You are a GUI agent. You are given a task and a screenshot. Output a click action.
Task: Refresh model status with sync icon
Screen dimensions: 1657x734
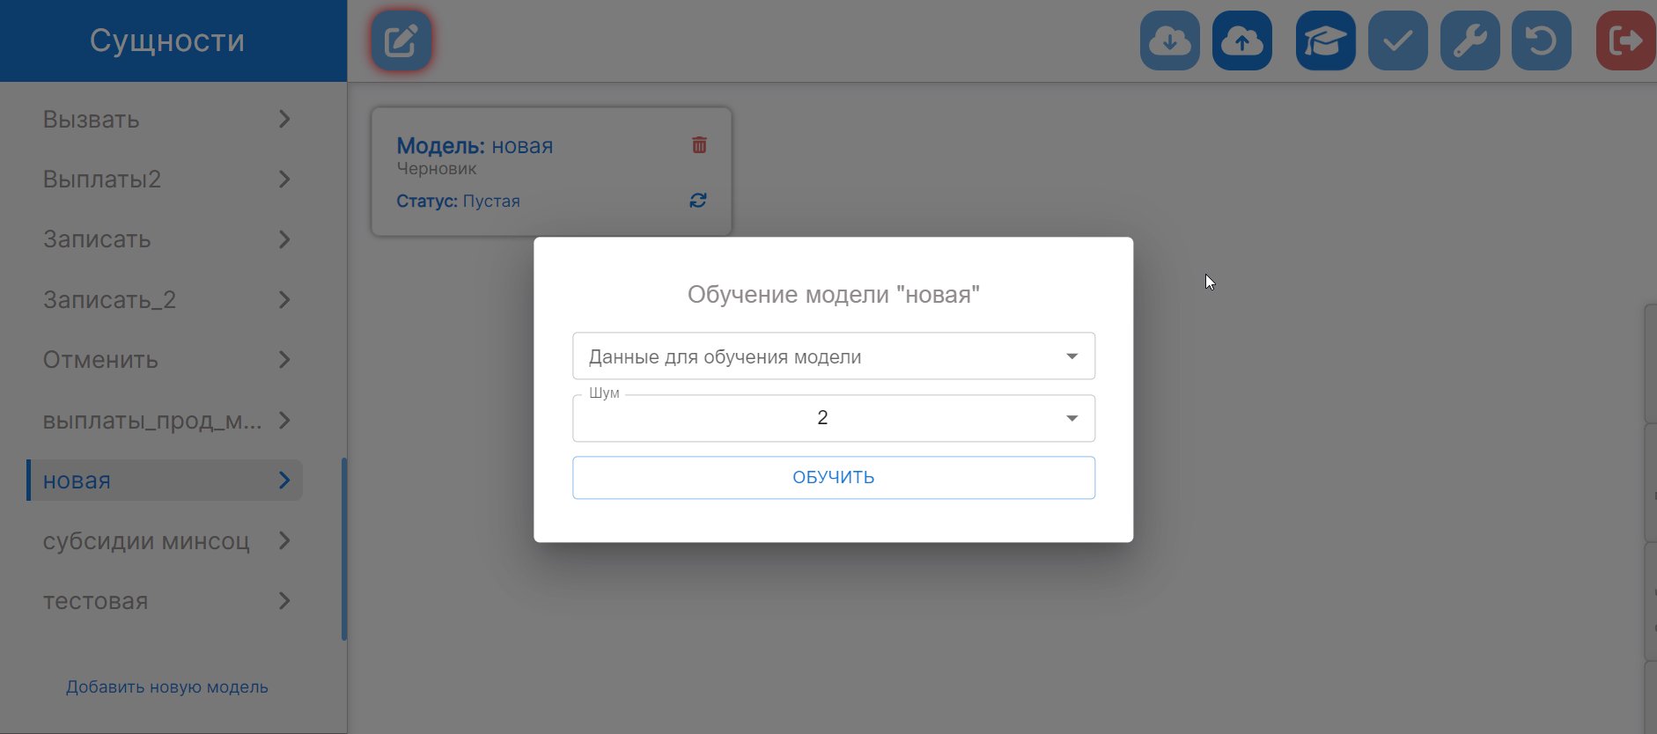tap(698, 201)
